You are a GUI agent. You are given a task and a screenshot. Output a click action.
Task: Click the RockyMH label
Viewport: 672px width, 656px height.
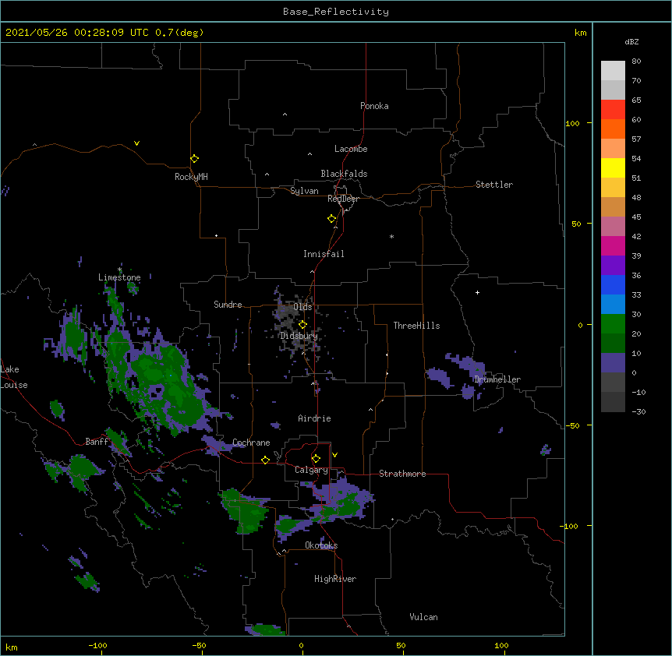[x=191, y=177]
